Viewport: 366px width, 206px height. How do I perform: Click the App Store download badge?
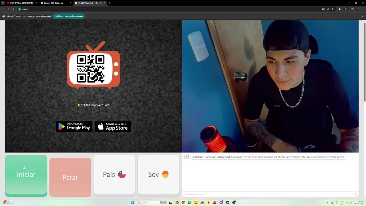click(113, 126)
